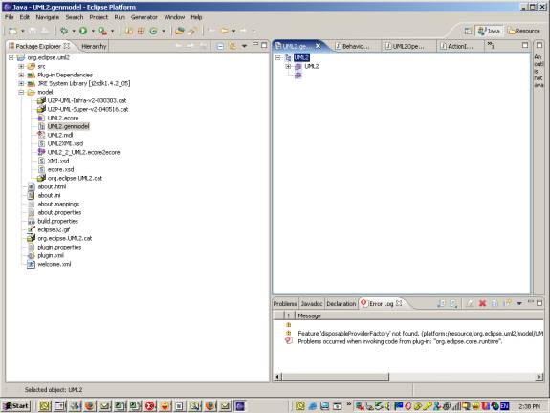This screenshot has height=413, width=550.
Task: Click the Clear Log Viewer icon
Action: tap(470, 303)
